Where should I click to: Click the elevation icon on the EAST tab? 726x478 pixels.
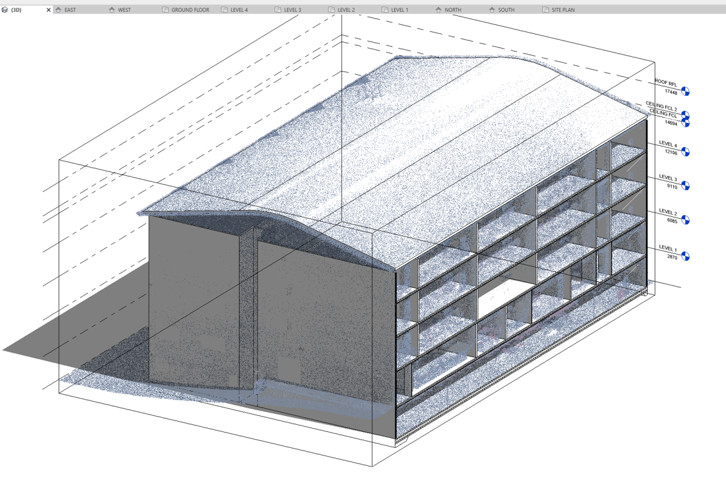58,10
